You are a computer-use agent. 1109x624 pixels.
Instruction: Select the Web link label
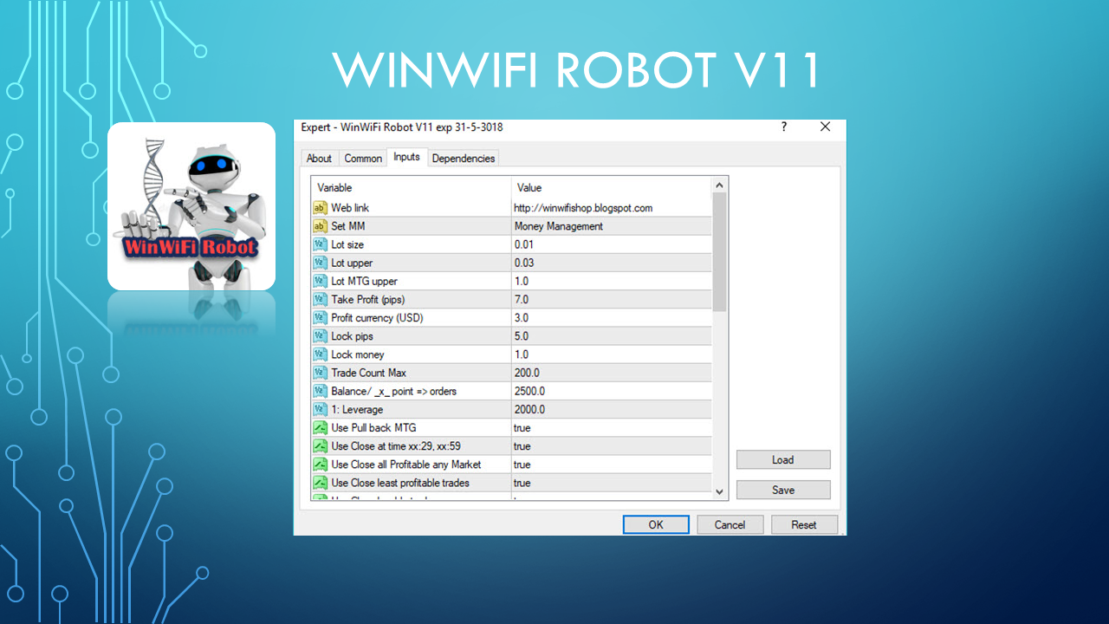(x=350, y=208)
